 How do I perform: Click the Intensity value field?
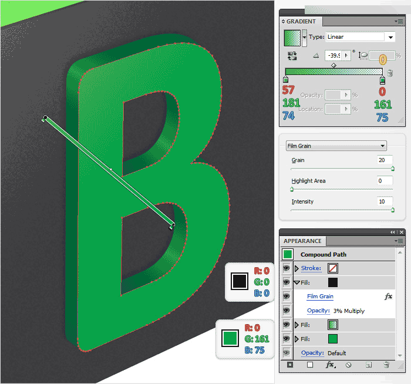click(385, 201)
